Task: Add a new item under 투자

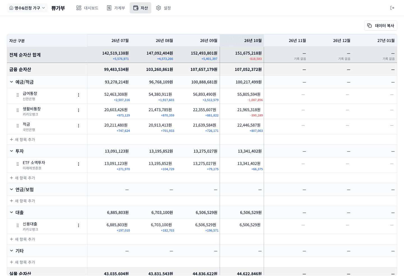Action: click(22, 178)
